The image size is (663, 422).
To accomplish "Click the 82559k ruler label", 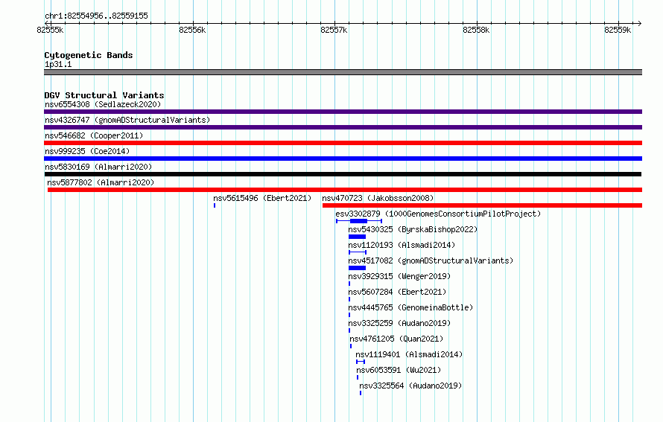I will [x=618, y=30].
